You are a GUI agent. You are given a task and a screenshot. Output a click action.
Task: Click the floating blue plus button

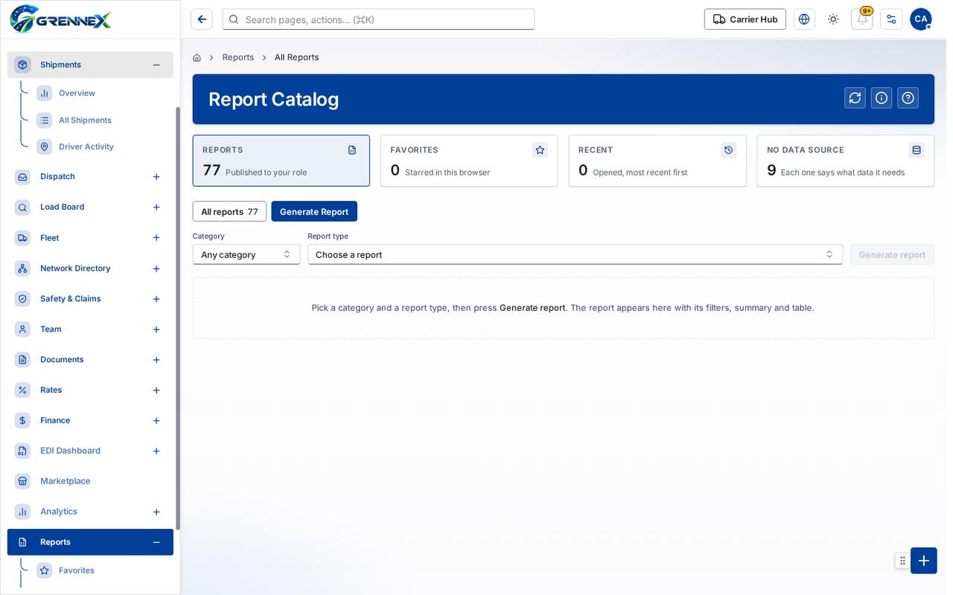pyautogui.click(x=923, y=561)
